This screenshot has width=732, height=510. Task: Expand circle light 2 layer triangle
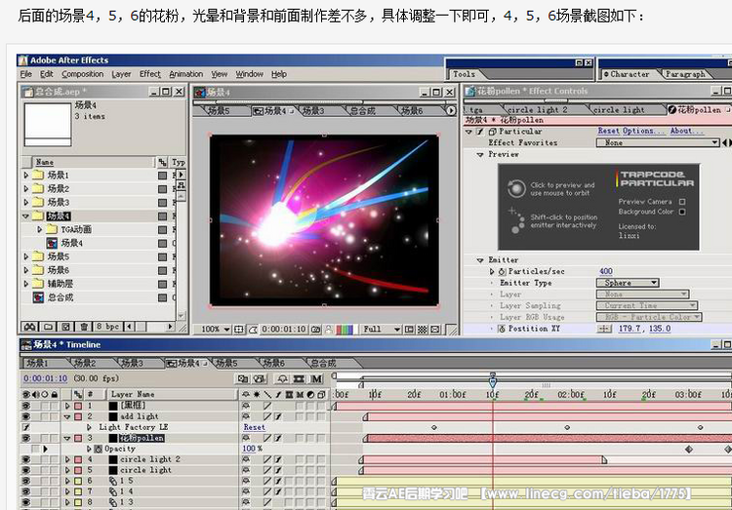67,459
